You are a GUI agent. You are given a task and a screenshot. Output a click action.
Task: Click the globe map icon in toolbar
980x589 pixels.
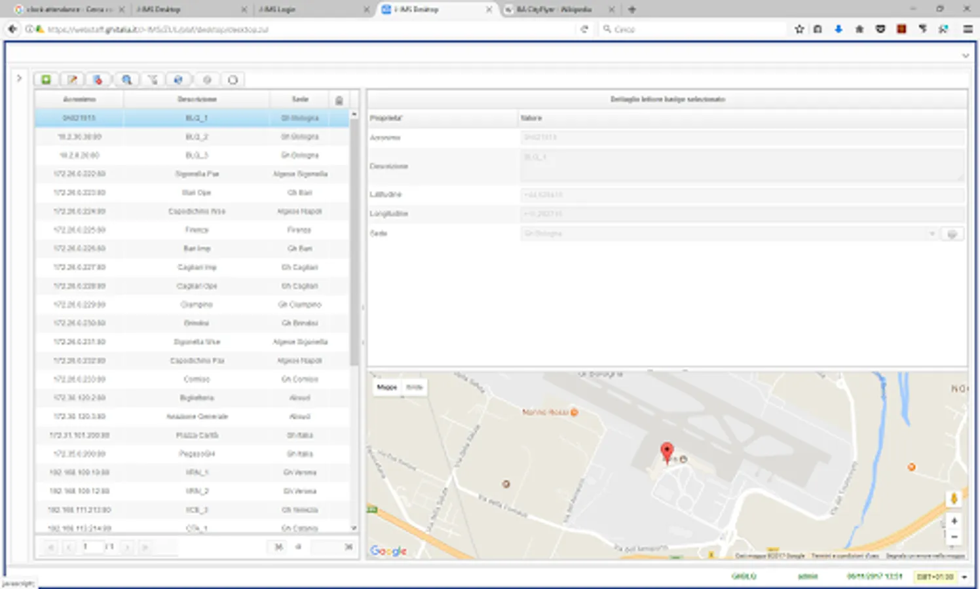click(178, 80)
